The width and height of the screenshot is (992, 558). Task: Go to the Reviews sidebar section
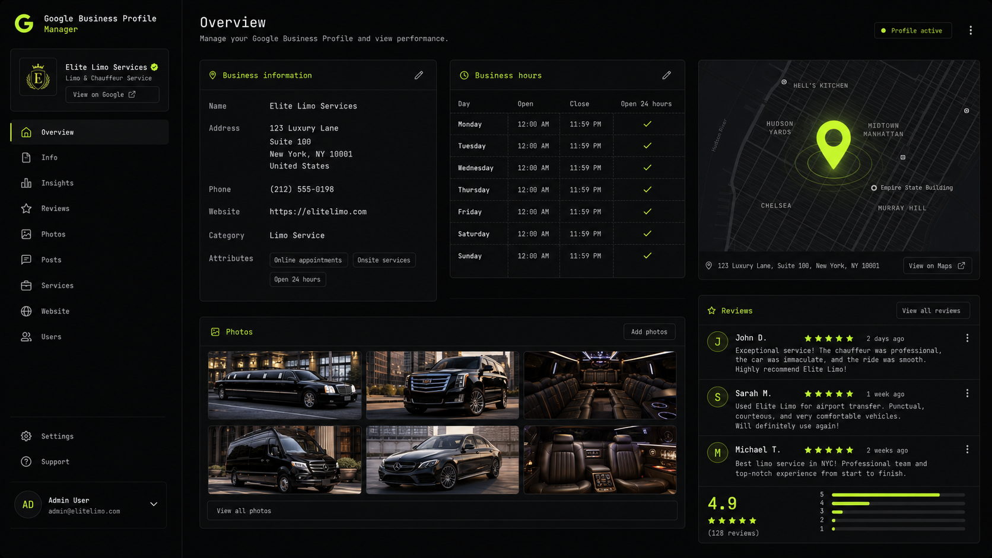90,209
